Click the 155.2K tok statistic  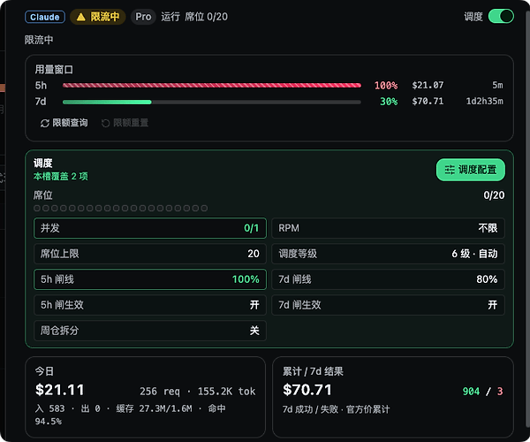[x=226, y=392]
